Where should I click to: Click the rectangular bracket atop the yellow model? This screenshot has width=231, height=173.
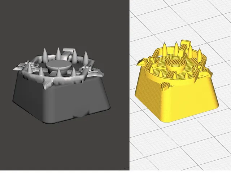coord(184,46)
